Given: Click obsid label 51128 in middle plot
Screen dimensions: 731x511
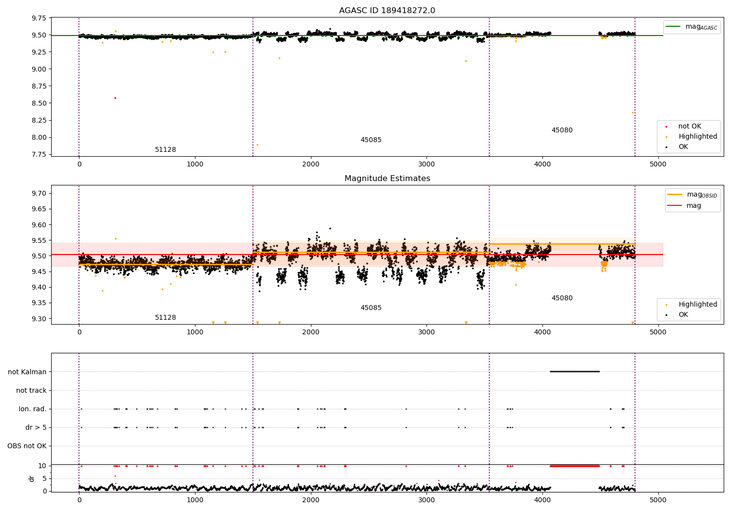Looking at the screenshot, I should click(165, 318).
